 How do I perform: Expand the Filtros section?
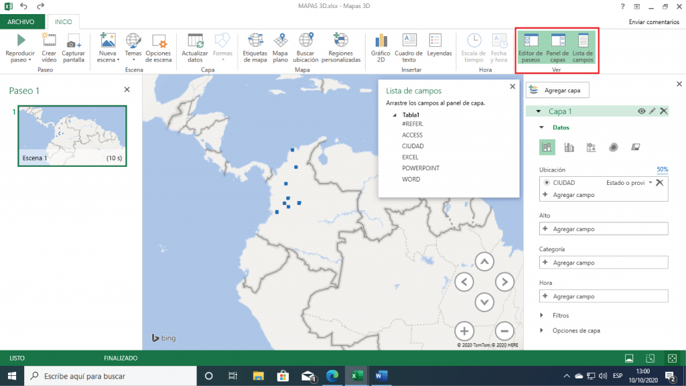pyautogui.click(x=541, y=315)
